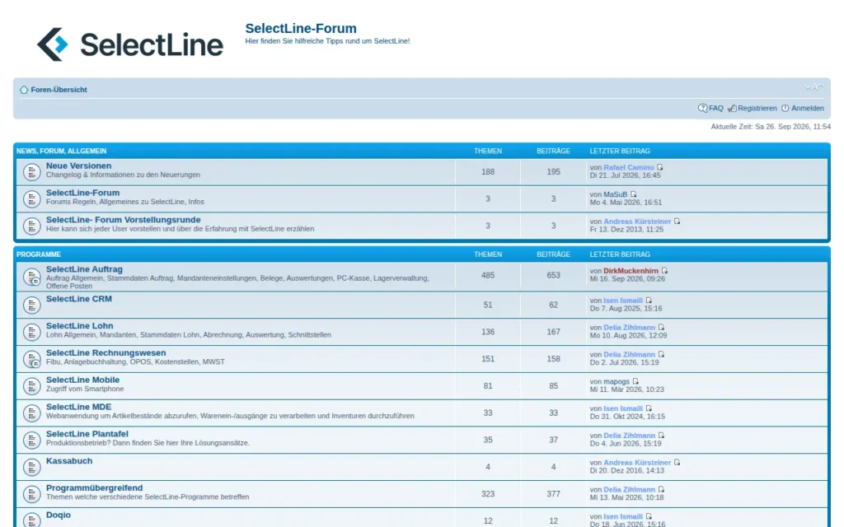This screenshot has width=844, height=527.
Task: Open the Programmübergreifend forum
Action: (94, 487)
